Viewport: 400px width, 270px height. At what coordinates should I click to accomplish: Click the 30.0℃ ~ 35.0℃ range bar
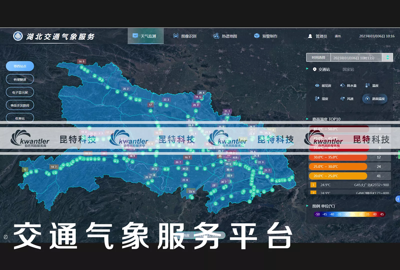(x=338, y=157)
